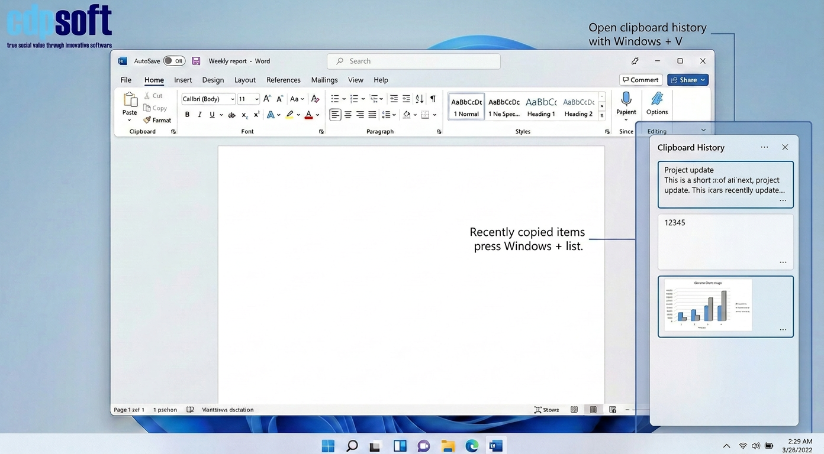The width and height of the screenshot is (824, 454).
Task: Click the Dictate microphone icon
Action: (626, 99)
